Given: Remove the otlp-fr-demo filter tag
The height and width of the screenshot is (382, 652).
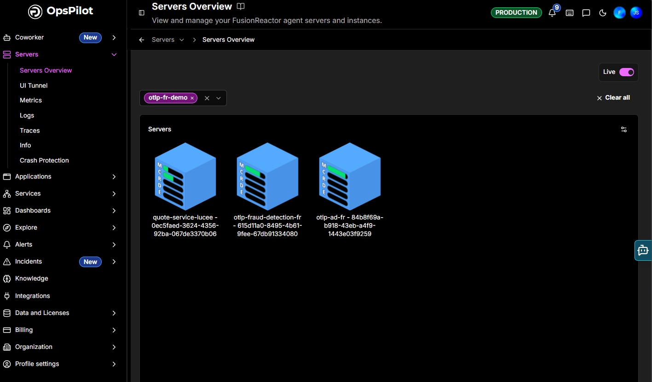Looking at the screenshot, I should 192,98.
